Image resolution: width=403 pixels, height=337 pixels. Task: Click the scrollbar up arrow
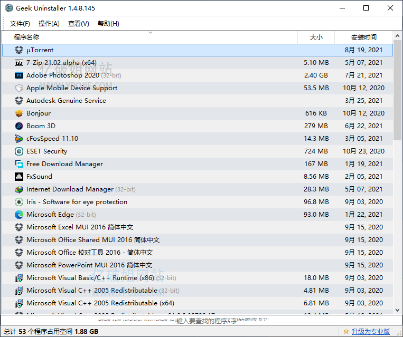397,36
